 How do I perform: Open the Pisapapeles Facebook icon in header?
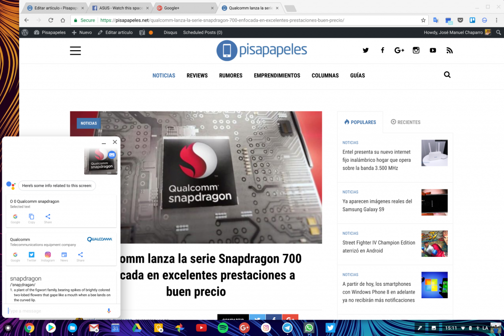coord(382,50)
